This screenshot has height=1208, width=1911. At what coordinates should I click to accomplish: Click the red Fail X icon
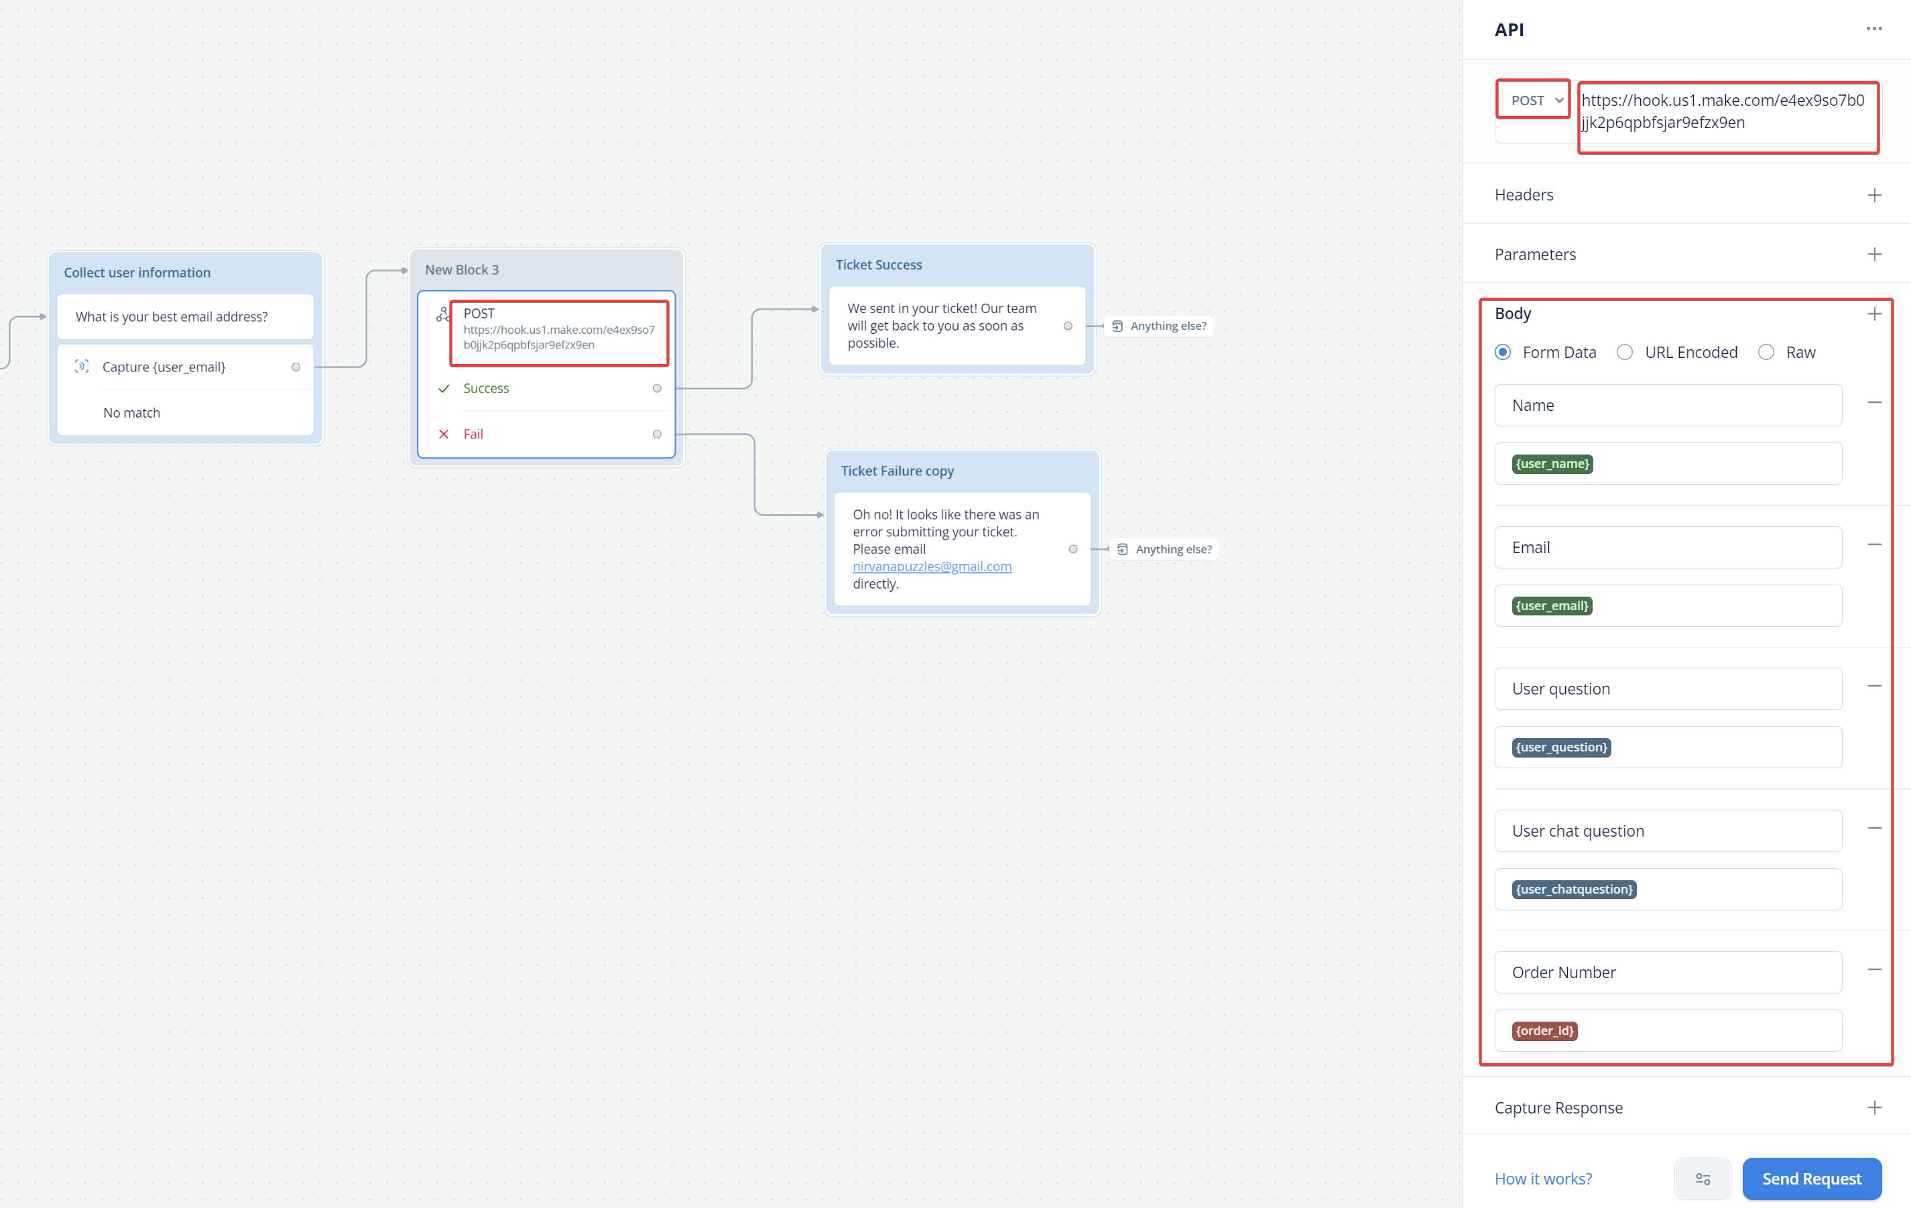[x=444, y=434]
